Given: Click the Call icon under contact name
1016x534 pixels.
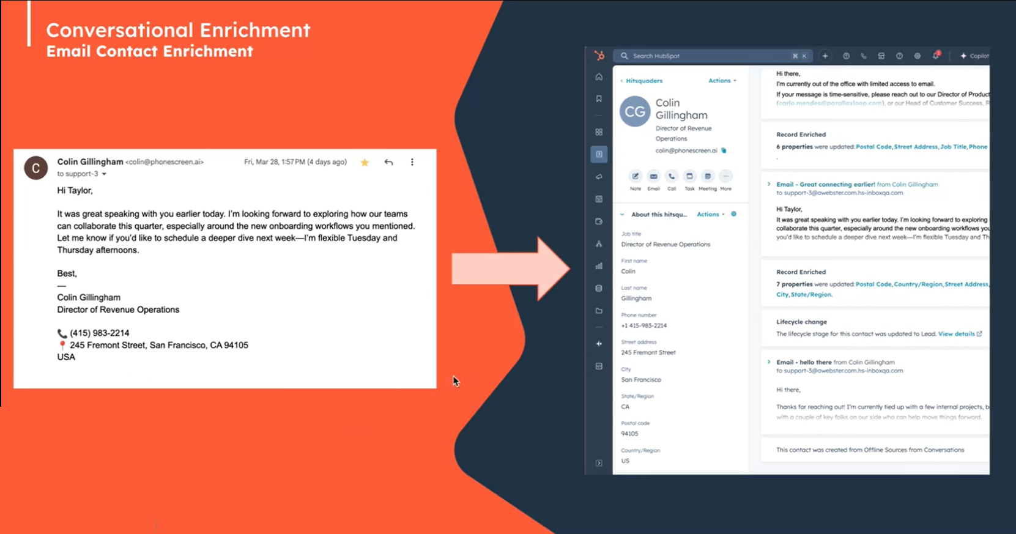Looking at the screenshot, I should tap(672, 177).
